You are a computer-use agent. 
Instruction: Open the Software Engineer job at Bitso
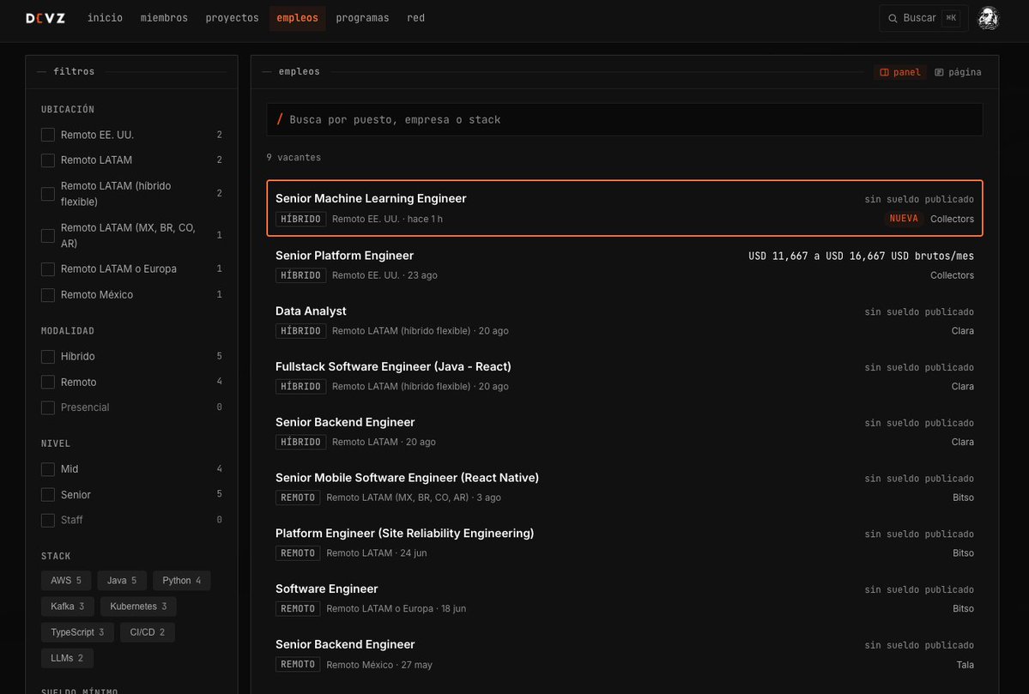(x=624, y=598)
